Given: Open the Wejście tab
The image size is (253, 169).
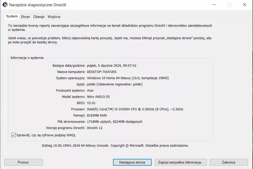Looking at the screenshot, I should 54,16.
